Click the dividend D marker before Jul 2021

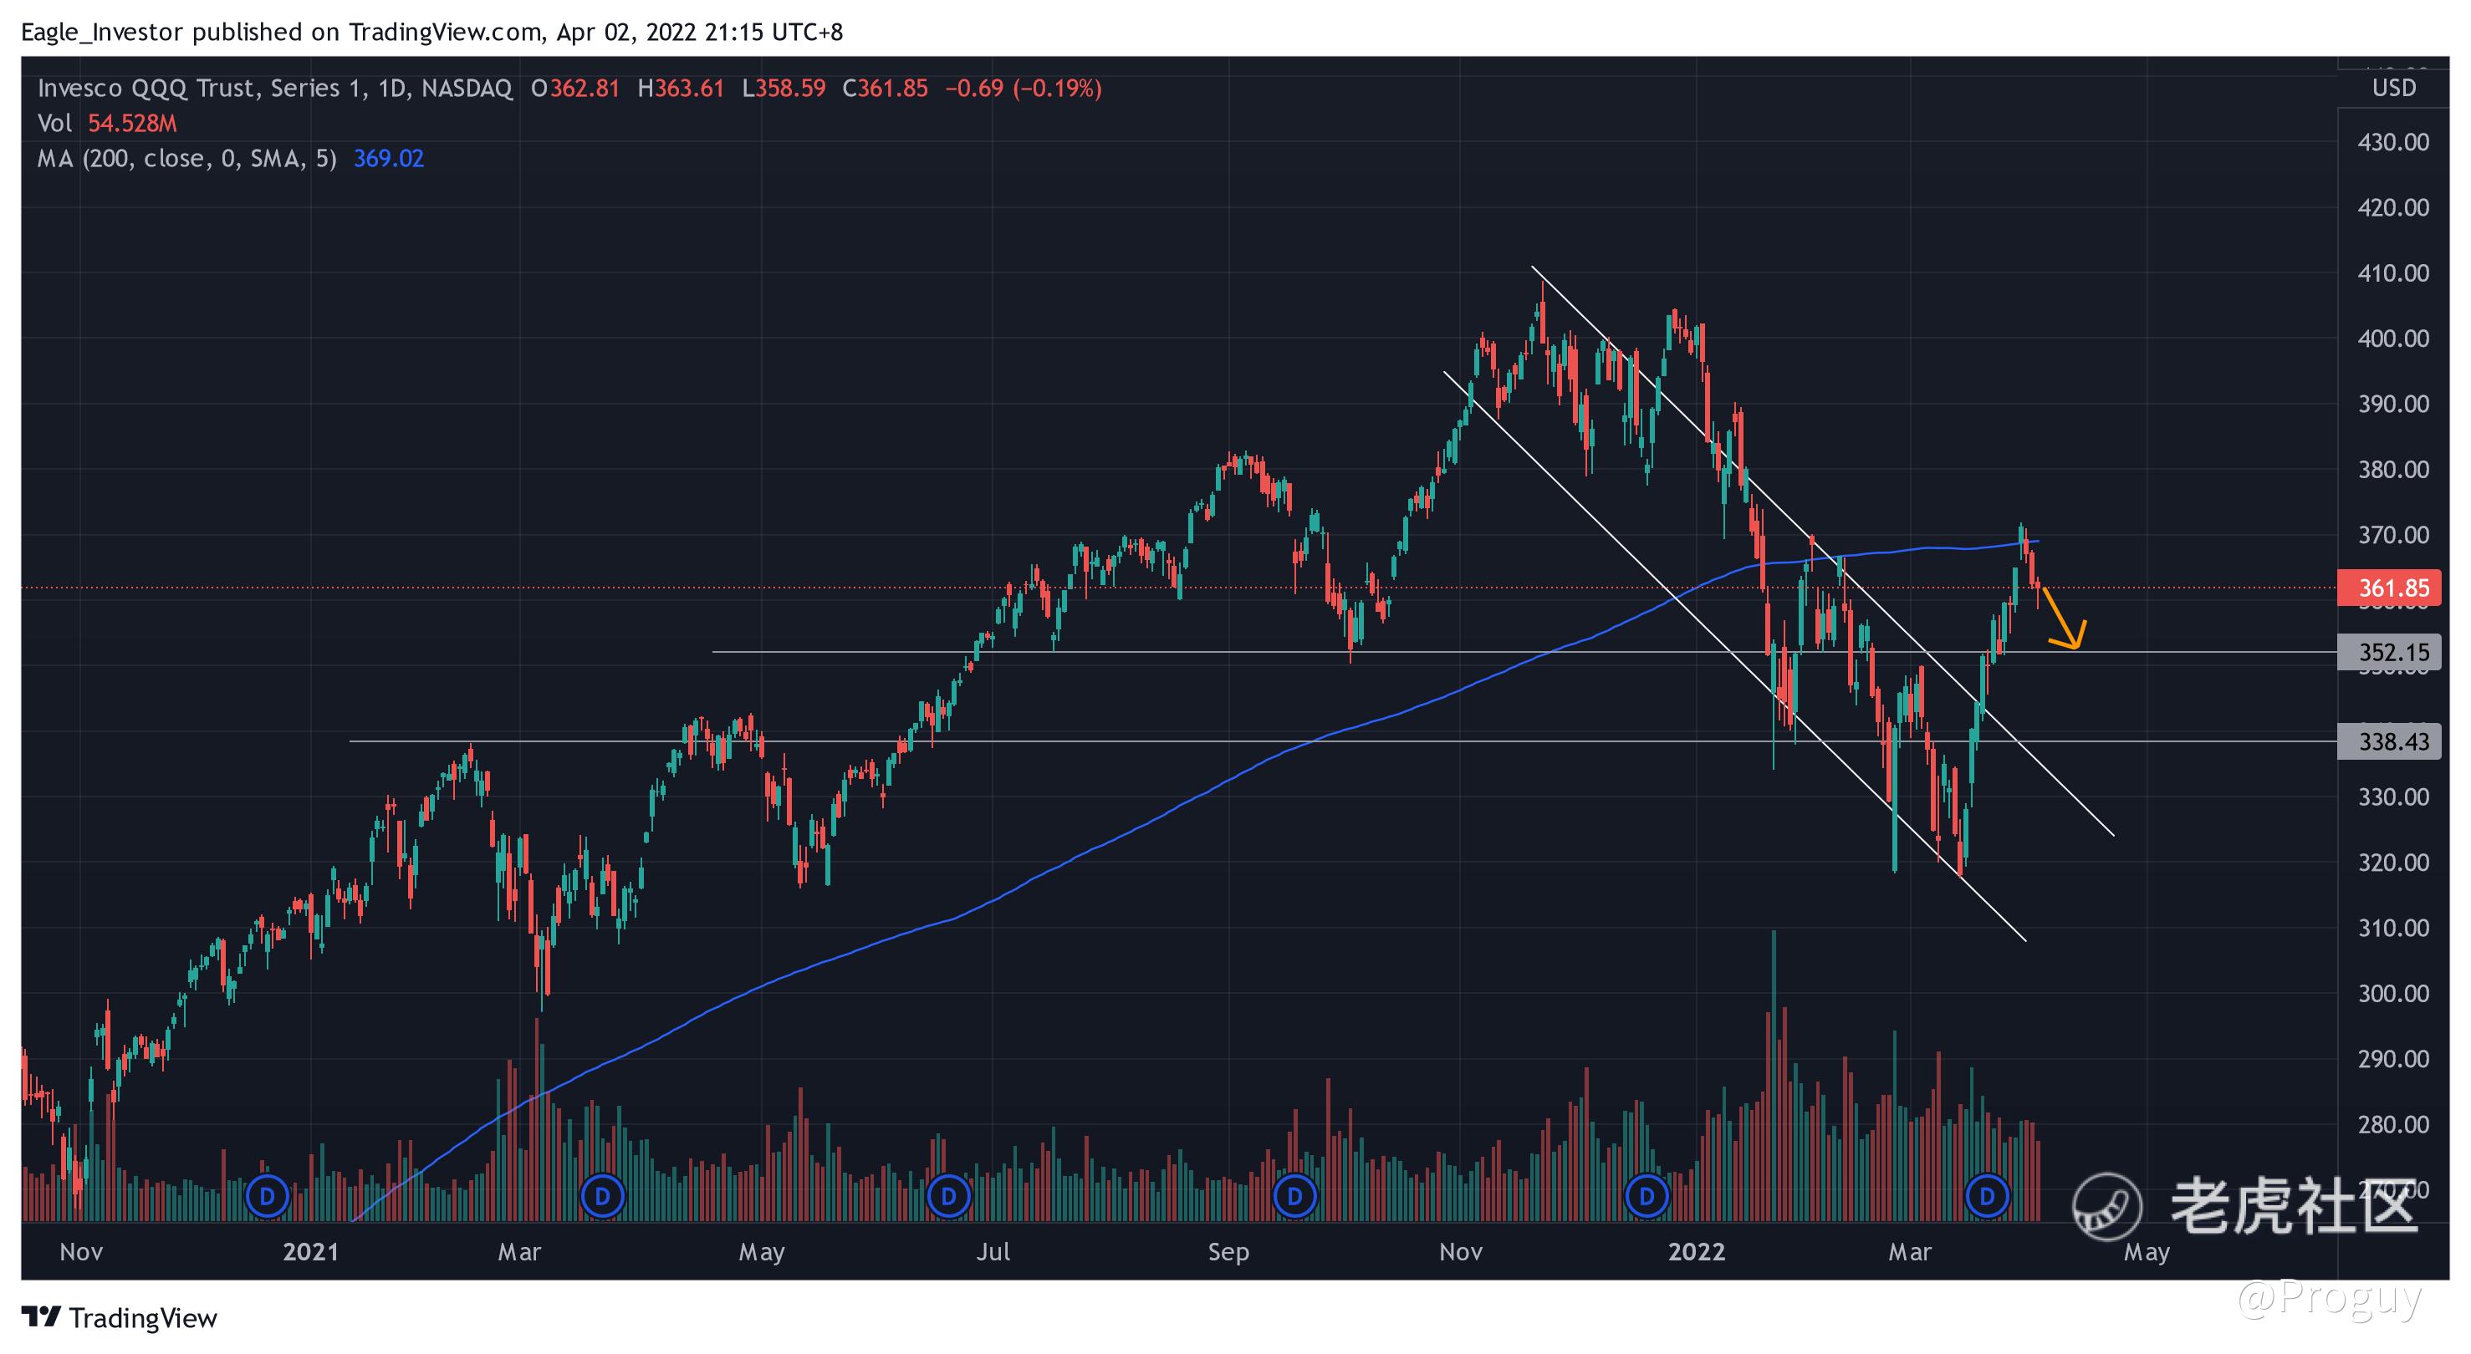coord(949,1196)
